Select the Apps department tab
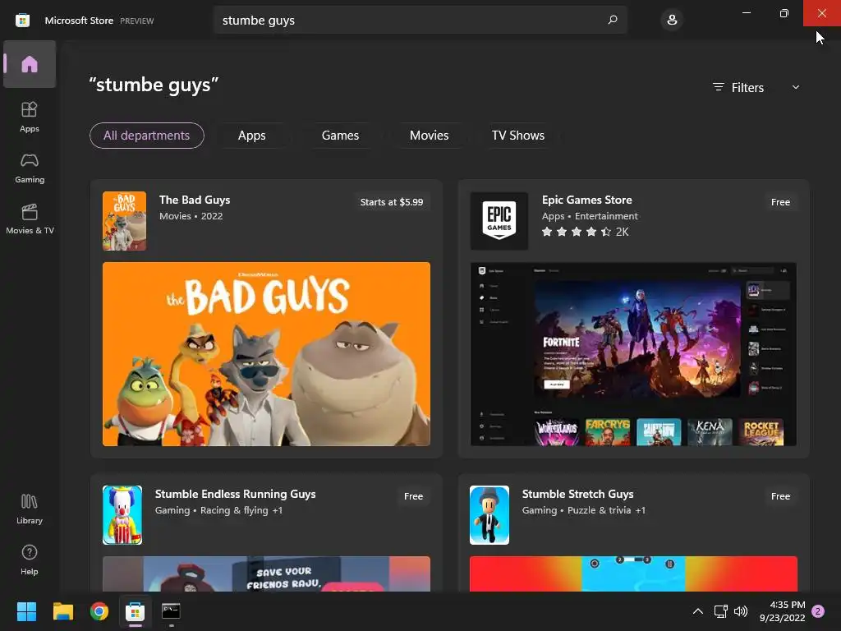Viewport: 841px width, 631px height. tap(251, 136)
